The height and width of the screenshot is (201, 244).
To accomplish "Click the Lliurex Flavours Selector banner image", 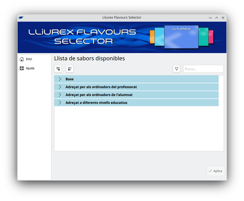I will (x=122, y=37).
